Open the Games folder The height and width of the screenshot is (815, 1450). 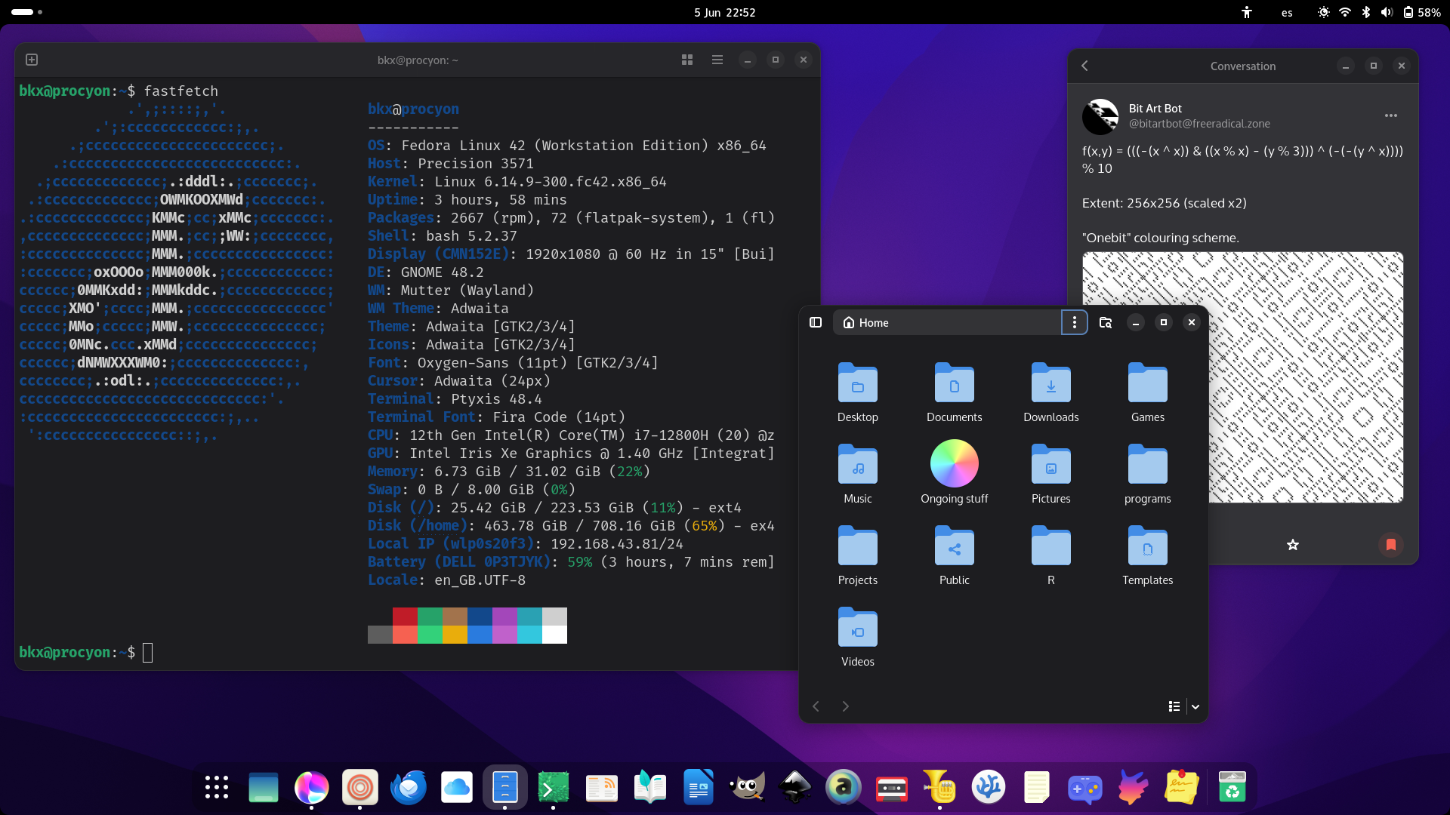[x=1148, y=392]
